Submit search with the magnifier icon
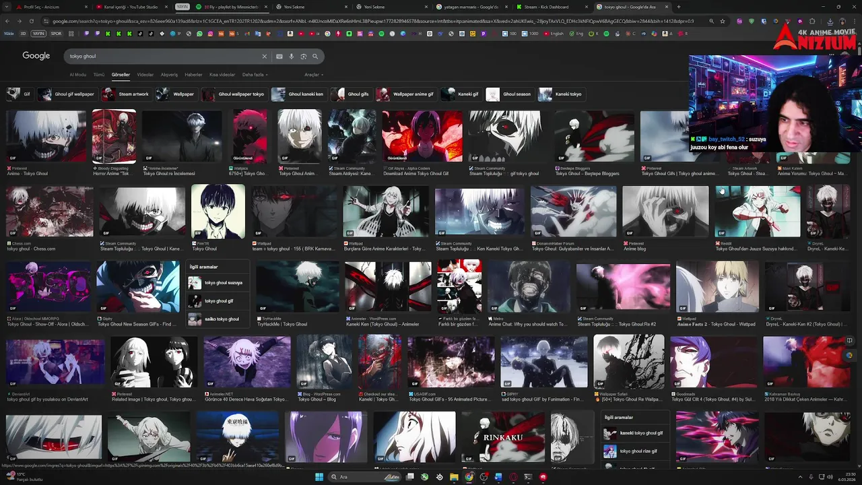This screenshot has height=485, width=862. click(x=315, y=57)
